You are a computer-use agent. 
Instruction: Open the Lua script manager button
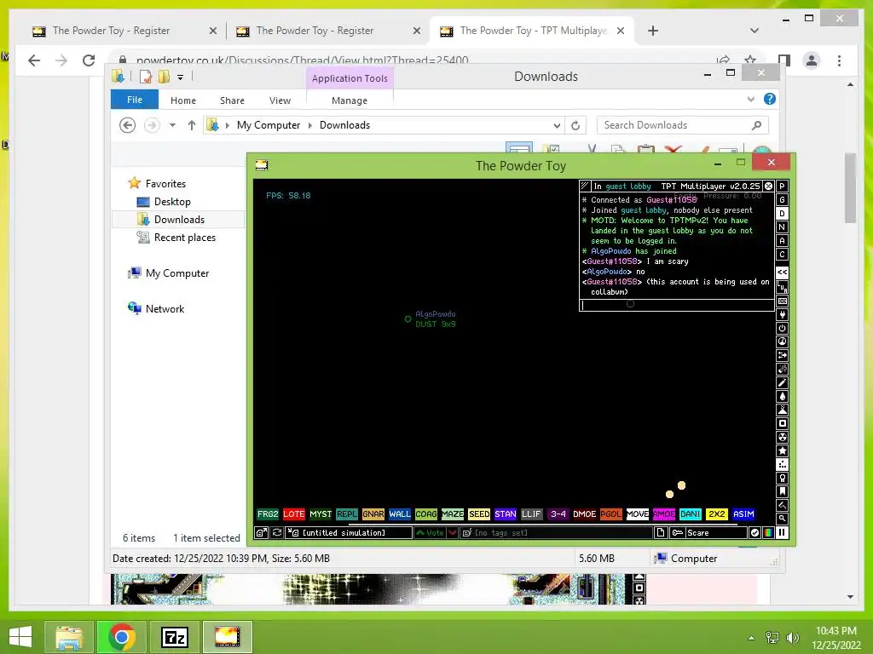pyautogui.click(x=783, y=287)
